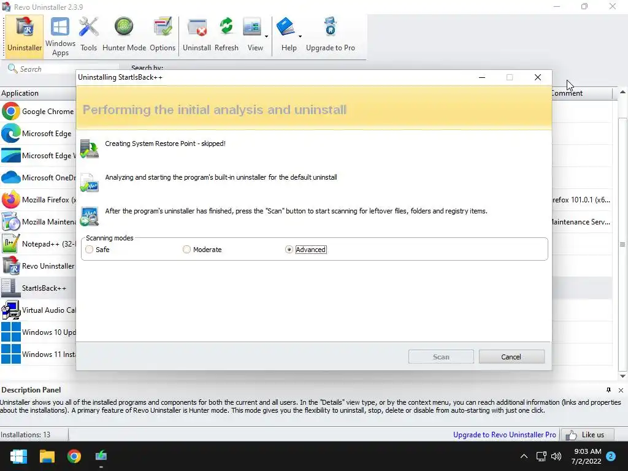The image size is (628, 471).
Task: Pin the Description Panel
Action: 609,390
